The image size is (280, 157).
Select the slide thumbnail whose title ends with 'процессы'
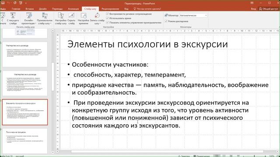tap(25, 141)
